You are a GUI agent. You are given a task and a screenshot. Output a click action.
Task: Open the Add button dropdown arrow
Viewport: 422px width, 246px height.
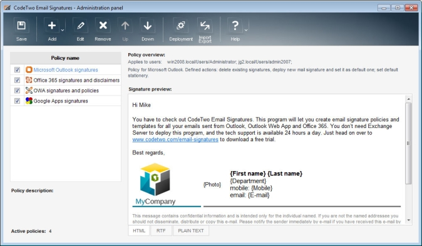63,30
